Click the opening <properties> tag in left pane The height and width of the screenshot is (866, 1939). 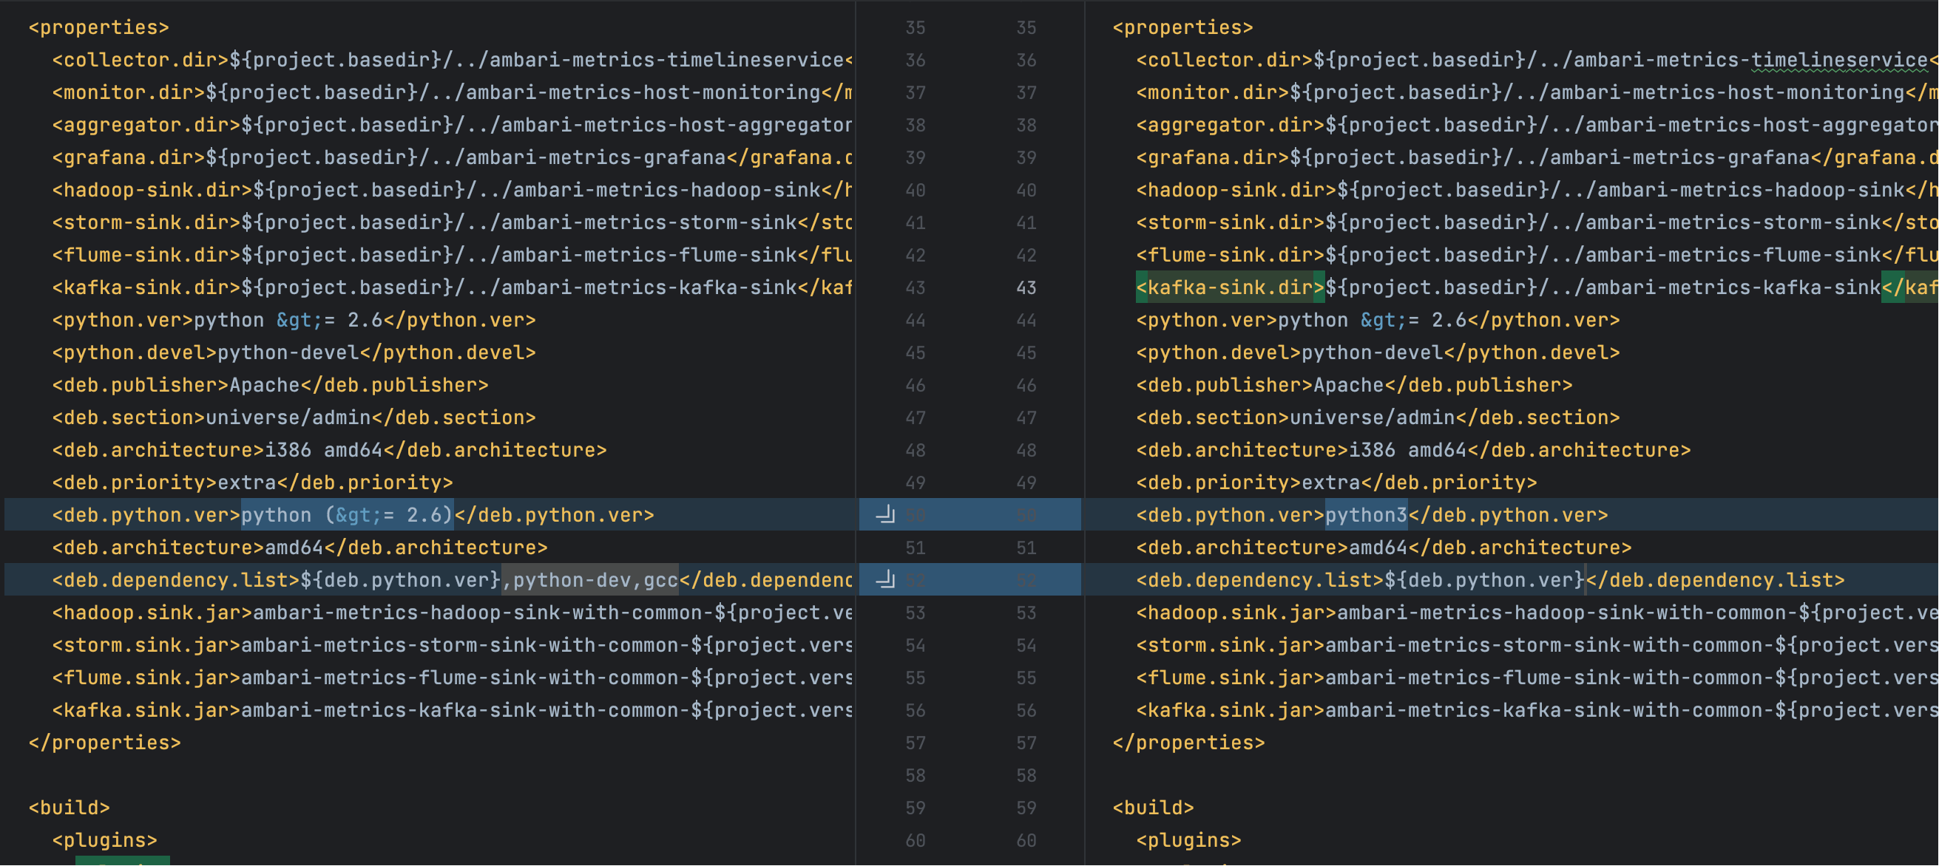[98, 27]
